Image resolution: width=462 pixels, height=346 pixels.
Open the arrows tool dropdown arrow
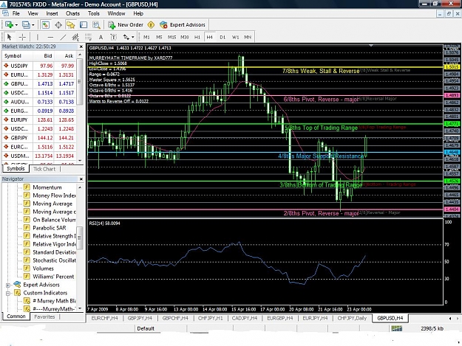[x=133, y=37]
